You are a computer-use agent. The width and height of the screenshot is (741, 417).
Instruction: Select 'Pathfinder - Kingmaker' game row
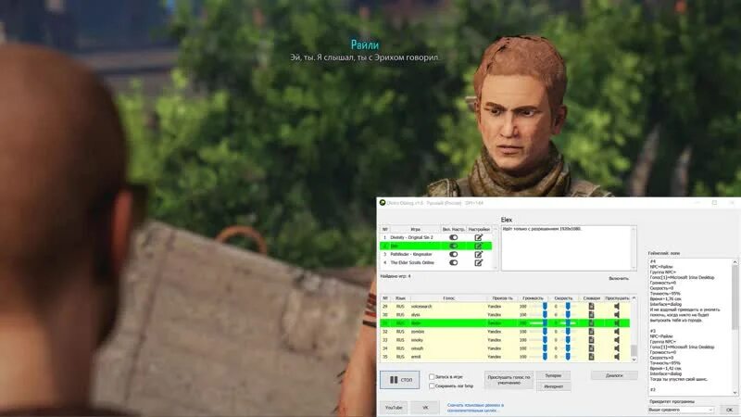[x=411, y=254]
